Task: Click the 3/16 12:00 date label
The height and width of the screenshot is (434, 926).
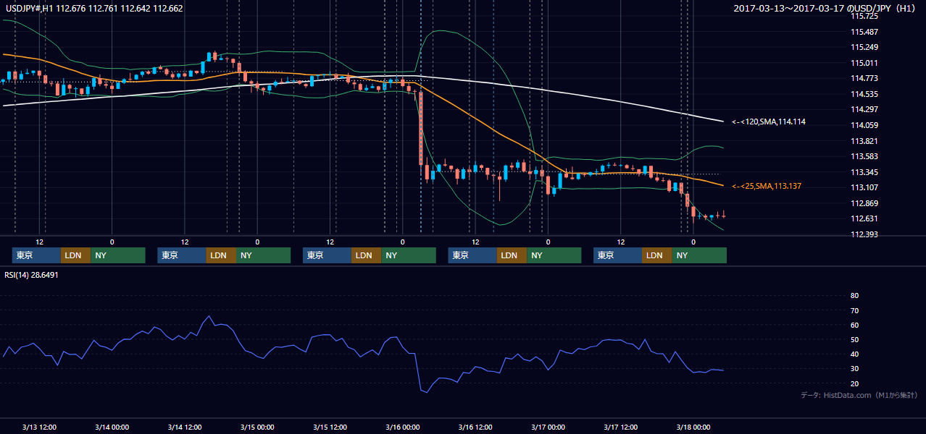Action: point(475,427)
